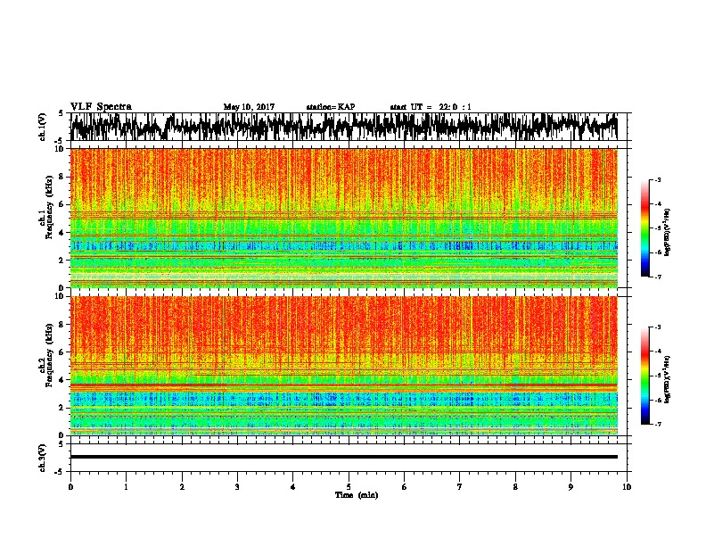Click the ch.2 frequency axis "6" tick label
706x546 pixels.
click(x=63, y=352)
